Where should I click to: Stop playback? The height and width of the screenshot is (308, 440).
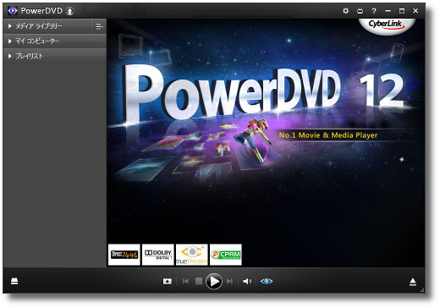pos(199,281)
